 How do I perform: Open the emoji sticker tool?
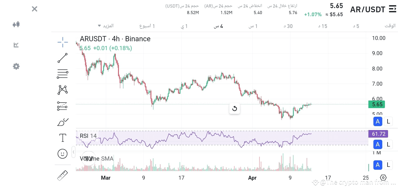[63, 154]
